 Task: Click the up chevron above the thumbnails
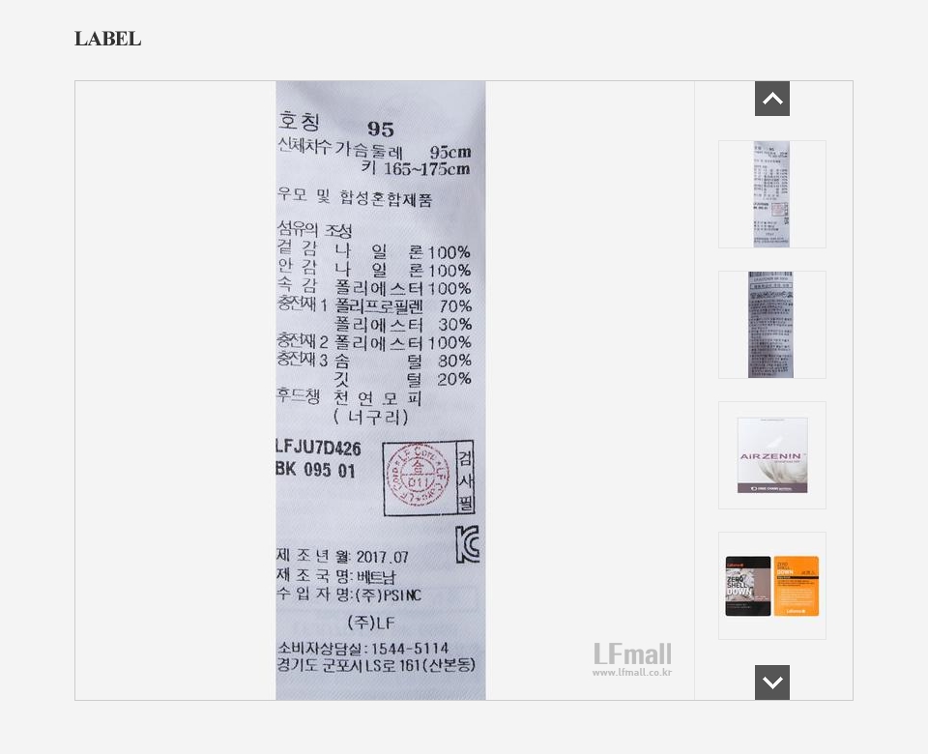(771, 99)
